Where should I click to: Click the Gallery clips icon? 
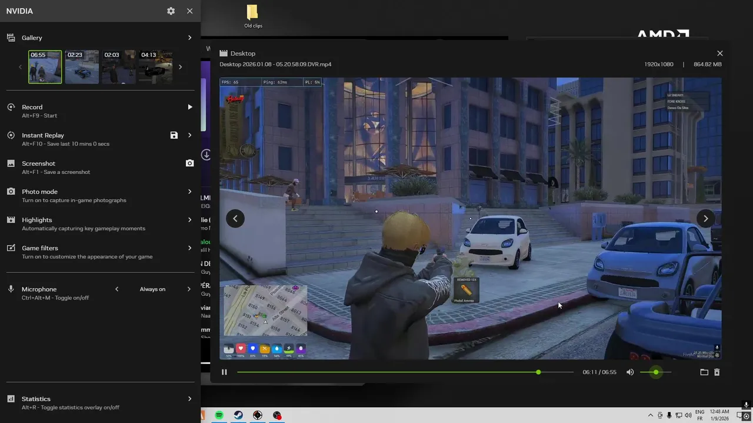point(11,38)
